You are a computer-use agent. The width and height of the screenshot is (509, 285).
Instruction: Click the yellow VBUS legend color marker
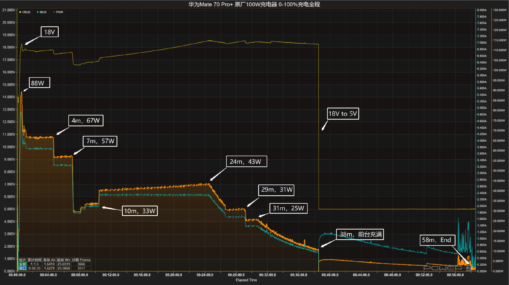pyautogui.click(x=20, y=12)
